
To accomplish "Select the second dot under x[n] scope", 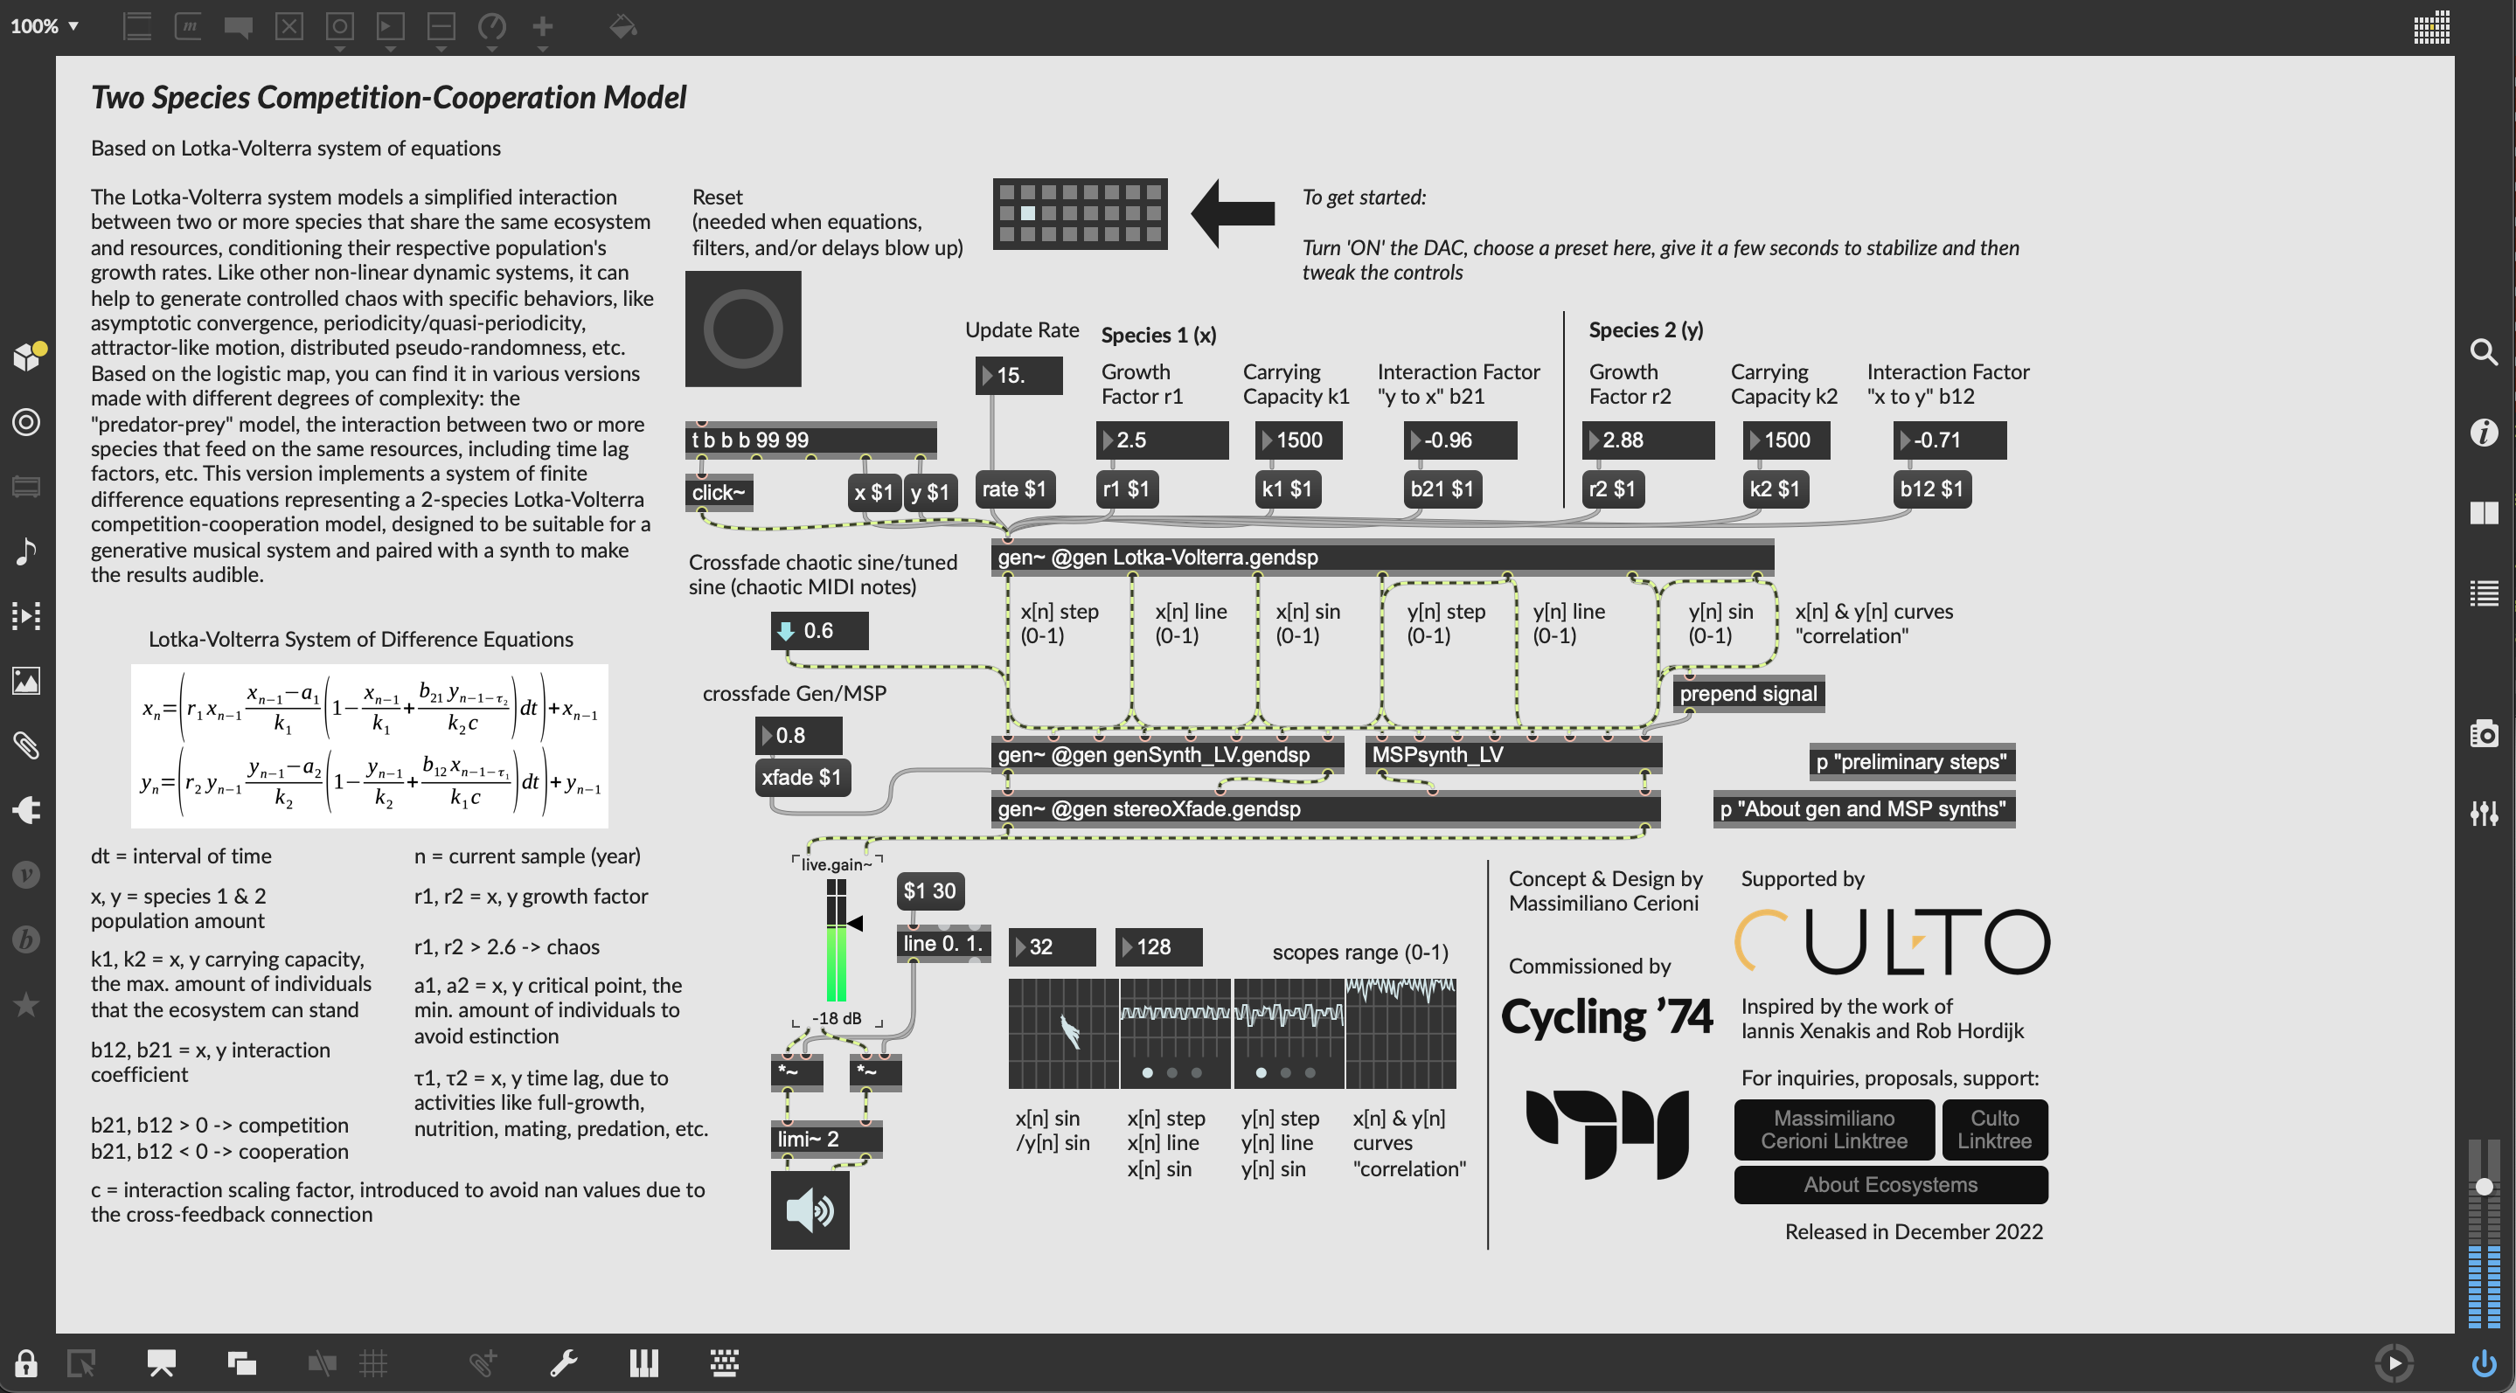I will click(x=1172, y=1073).
